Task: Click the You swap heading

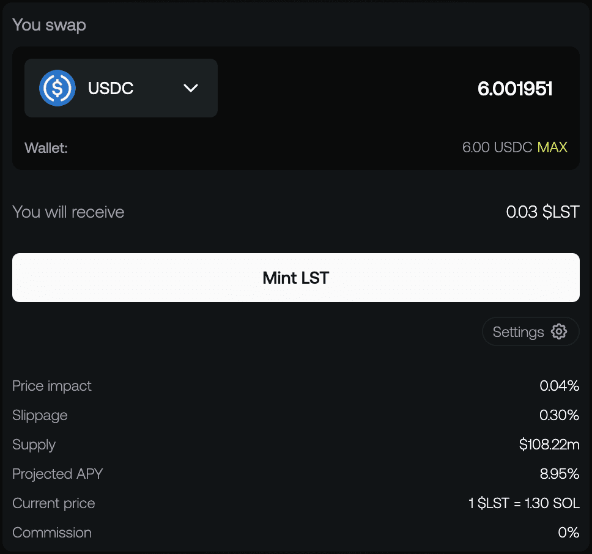Action: (49, 25)
